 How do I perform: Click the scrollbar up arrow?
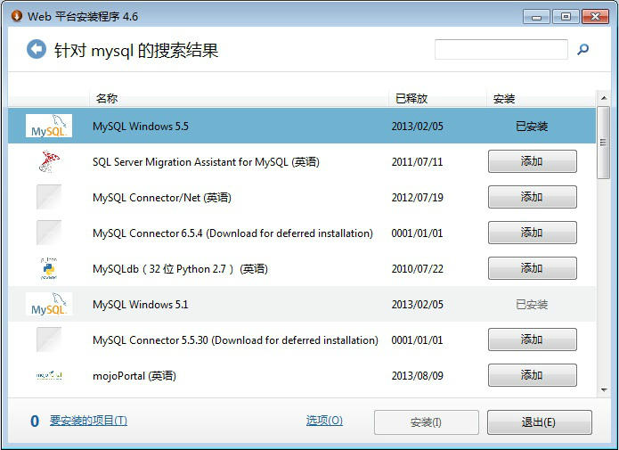[604, 98]
